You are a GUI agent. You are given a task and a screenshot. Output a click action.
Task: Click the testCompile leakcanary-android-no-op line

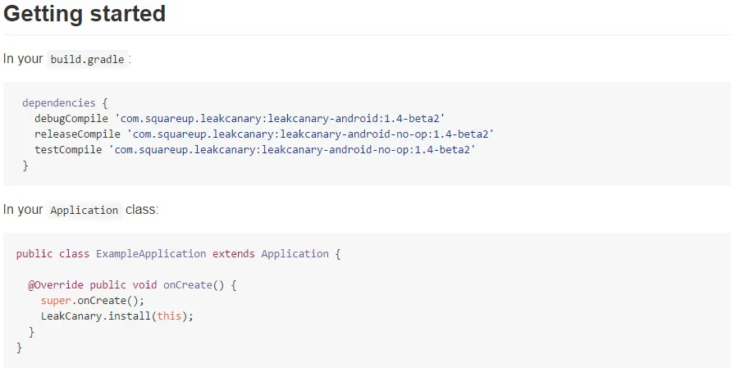(254, 149)
